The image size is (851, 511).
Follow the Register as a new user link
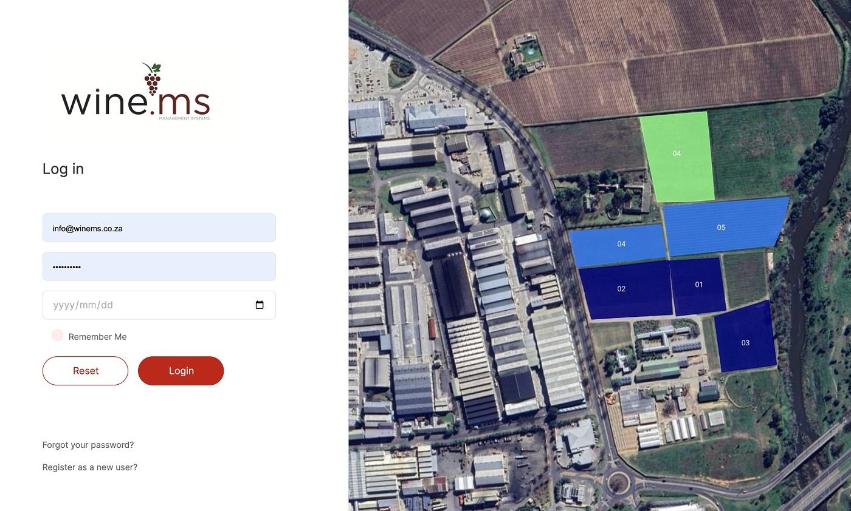click(90, 467)
